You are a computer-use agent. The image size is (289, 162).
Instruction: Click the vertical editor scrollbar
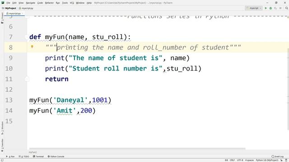click(288, 90)
